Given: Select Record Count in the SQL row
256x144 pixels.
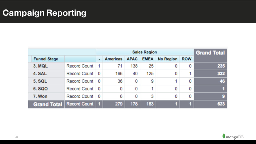Looking at the screenshot, I should (80, 81).
